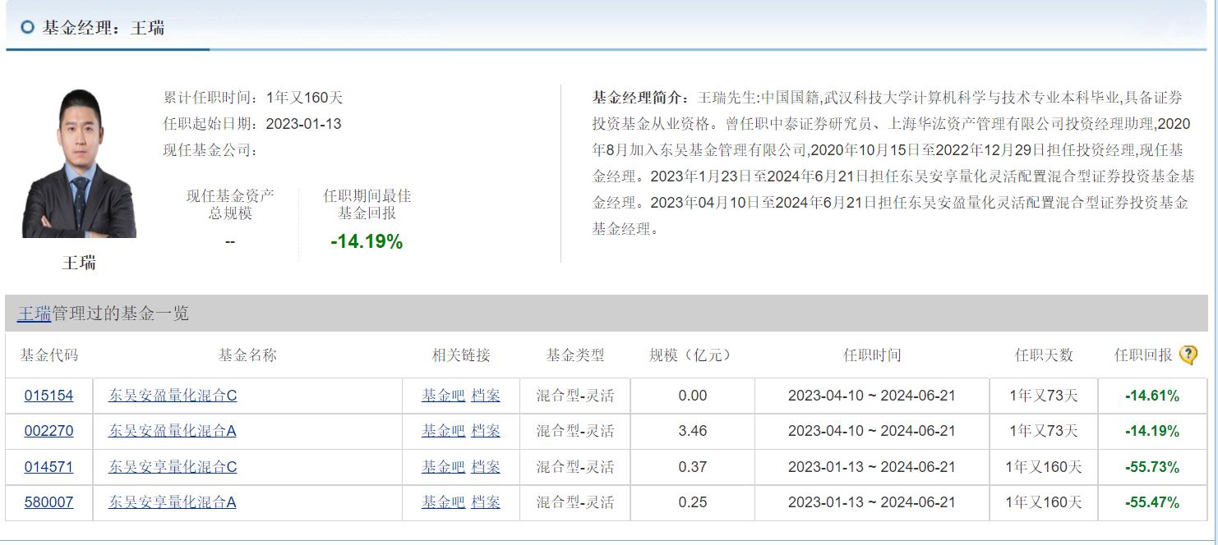Viewport: 1218px width, 545px height.
Task: Open fund code 002270 link
Action: [48, 431]
